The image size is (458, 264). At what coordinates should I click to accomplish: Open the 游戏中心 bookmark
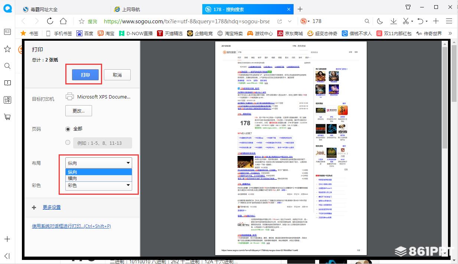click(260, 33)
